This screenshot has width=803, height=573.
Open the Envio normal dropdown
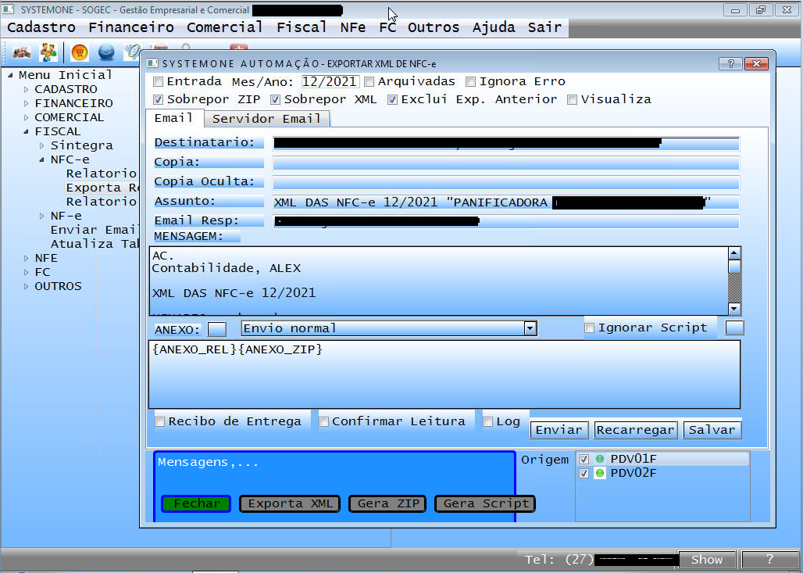[x=530, y=328]
